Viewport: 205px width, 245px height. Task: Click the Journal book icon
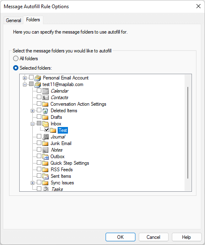(45, 137)
